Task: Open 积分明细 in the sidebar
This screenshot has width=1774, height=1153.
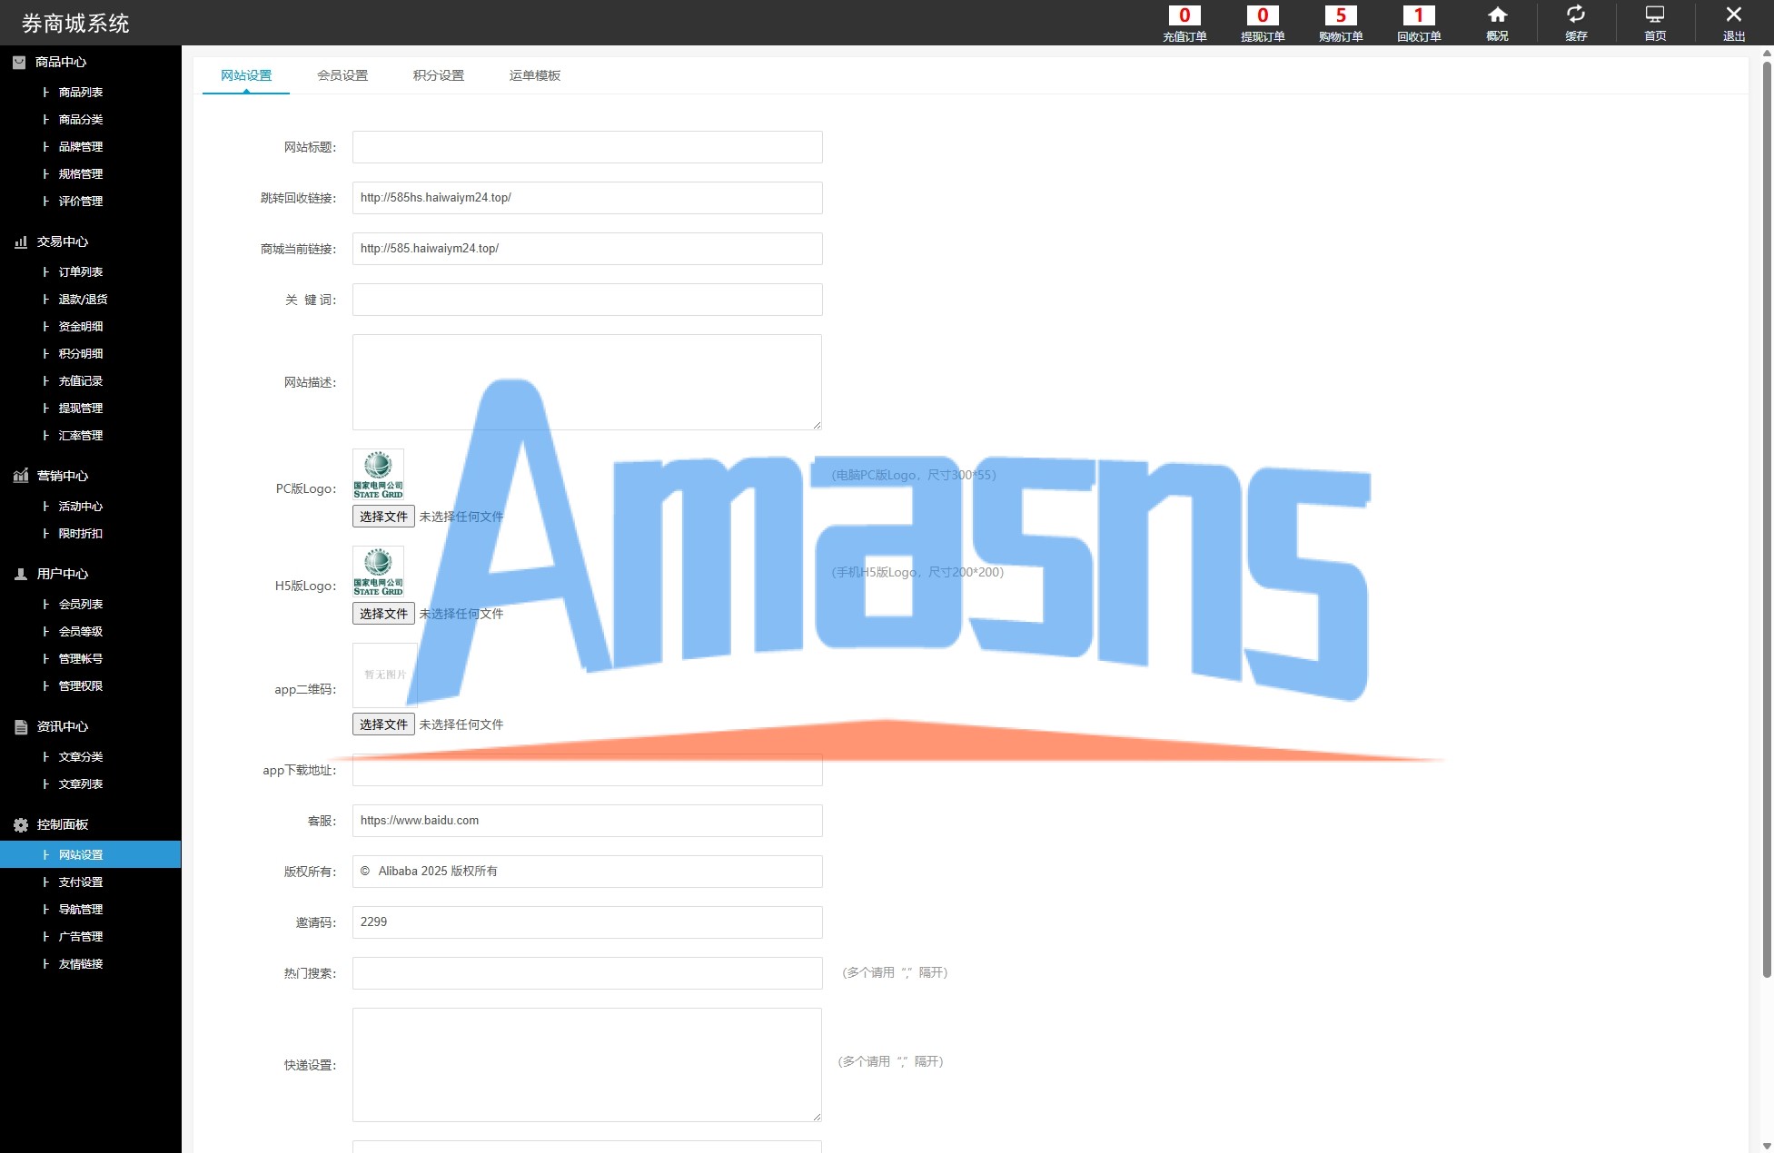Action: [x=81, y=353]
